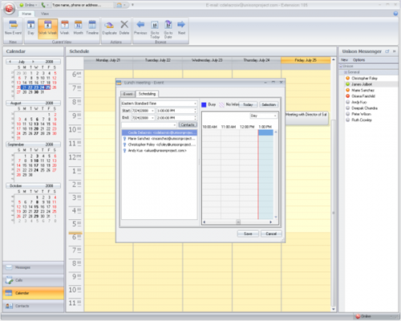
Task: Select Diana Fairchild in messenger contacts
Action: tap(363, 96)
